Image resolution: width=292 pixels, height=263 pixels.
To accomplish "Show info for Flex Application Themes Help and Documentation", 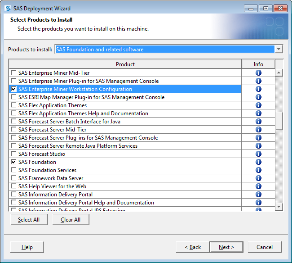I will (258, 113).
